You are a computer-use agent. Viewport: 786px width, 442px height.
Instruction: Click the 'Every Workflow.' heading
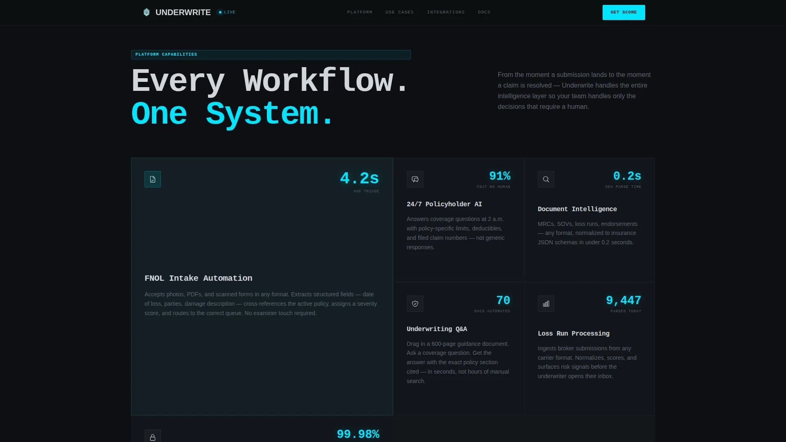coord(270,81)
